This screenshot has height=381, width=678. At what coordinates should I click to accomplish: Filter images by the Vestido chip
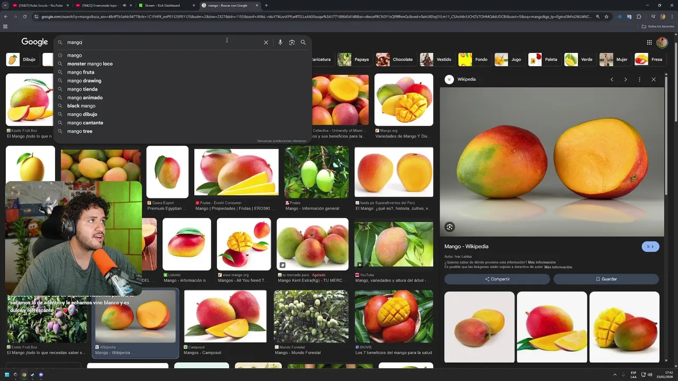click(436, 59)
